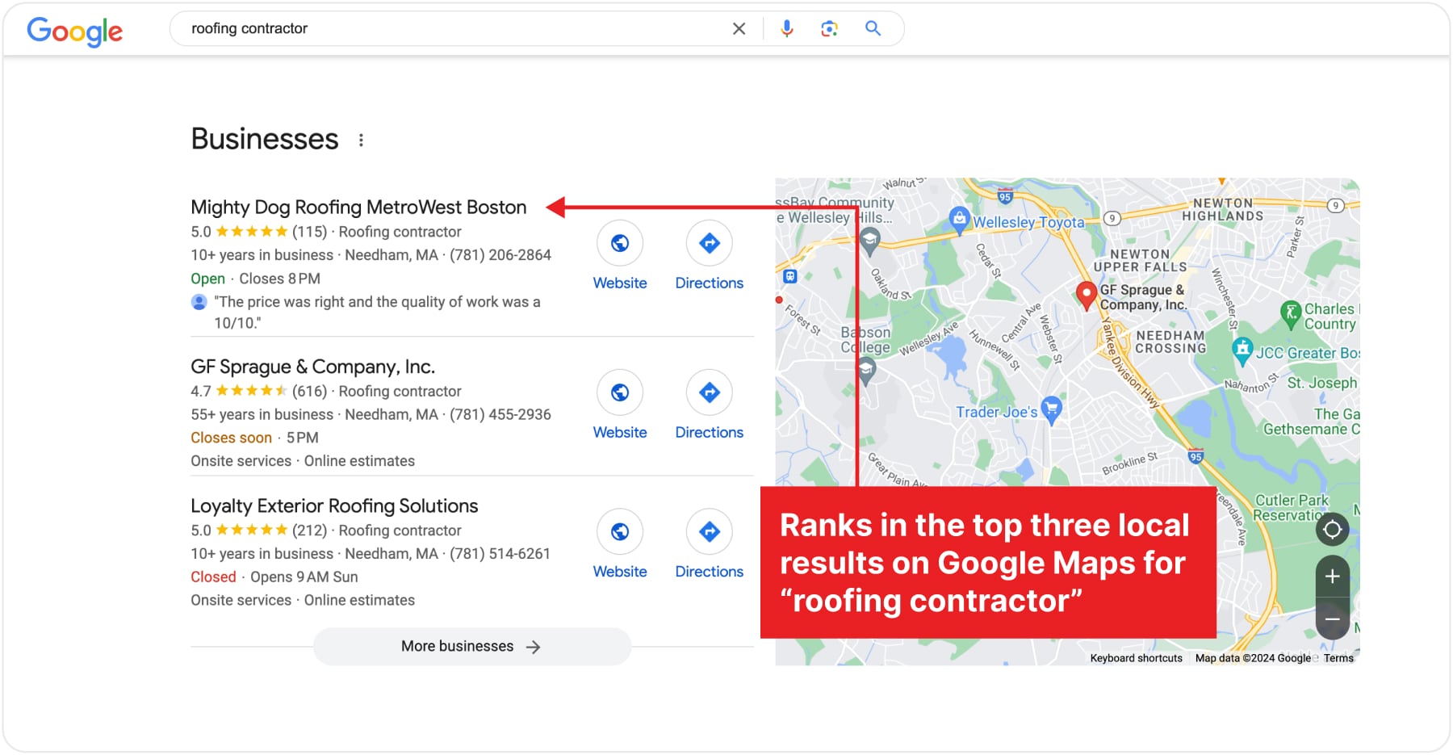Click JCC Greater Boston map marker
This screenshot has height=755, width=1453.
1242,350
